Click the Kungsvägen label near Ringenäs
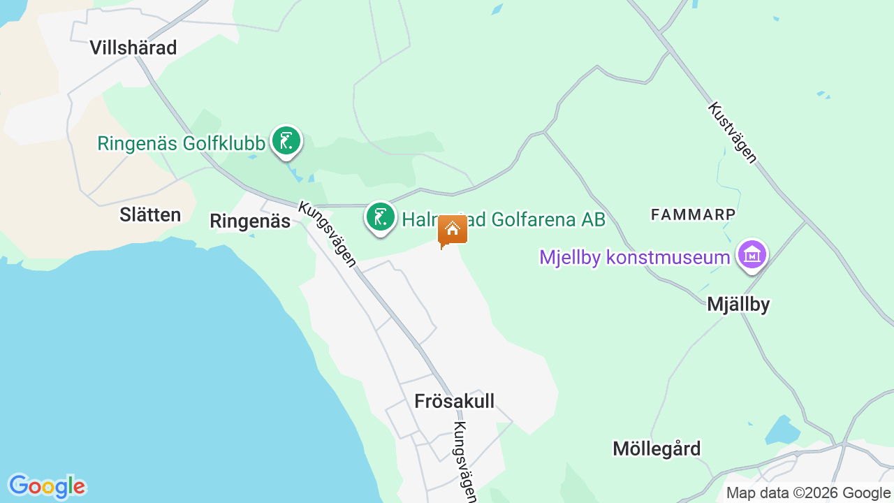Viewport: 894px width, 503px height. coord(328,235)
